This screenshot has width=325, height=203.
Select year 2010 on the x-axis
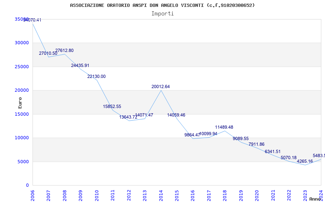pyautogui.click(x=97, y=195)
